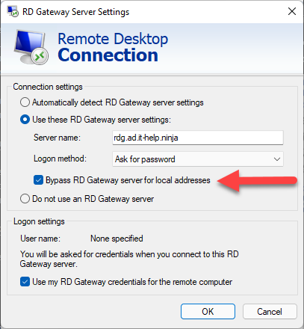Viewport: 304px width, 329px height.
Task: Click the Remote Desktop Connection banner heading
Action: (x=113, y=47)
